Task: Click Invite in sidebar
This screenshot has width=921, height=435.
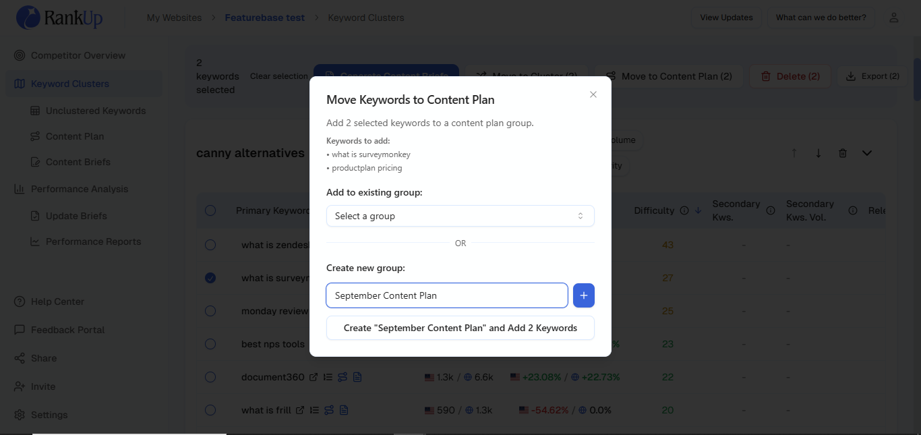Action: 43,386
